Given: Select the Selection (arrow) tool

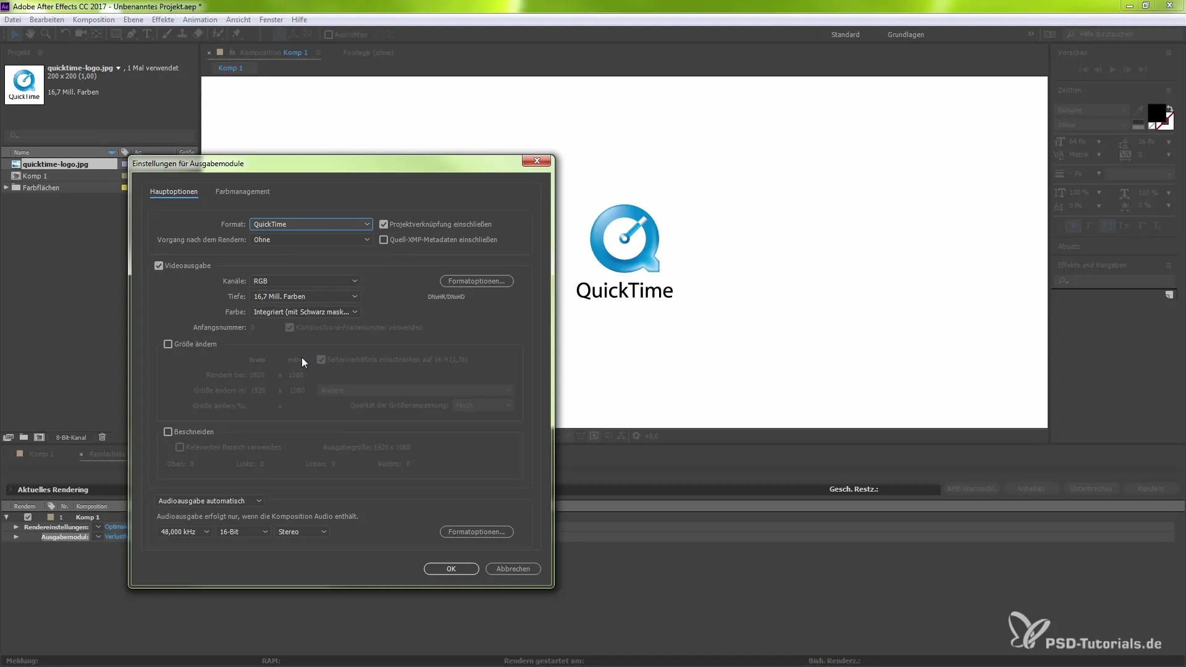Looking at the screenshot, I should coord(14,34).
